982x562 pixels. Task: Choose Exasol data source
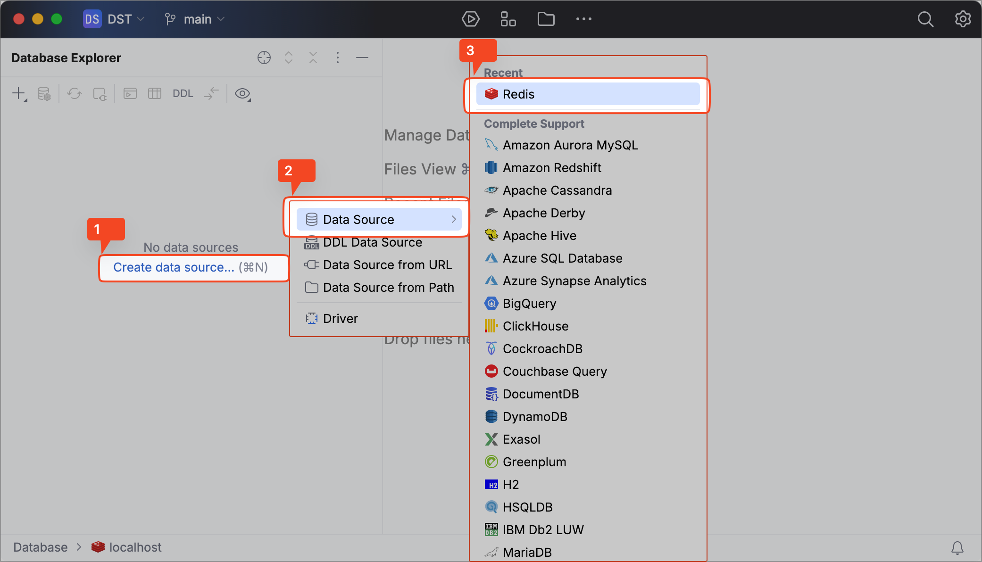pyautogui.click(x=588, y=439)
